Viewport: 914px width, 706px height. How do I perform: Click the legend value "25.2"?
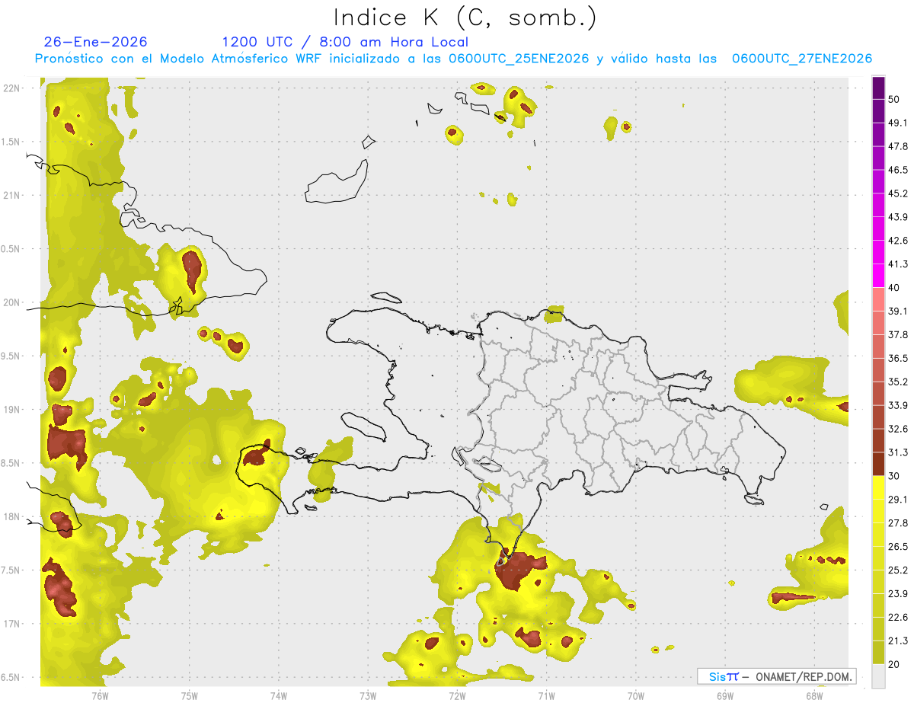(898, 570)
